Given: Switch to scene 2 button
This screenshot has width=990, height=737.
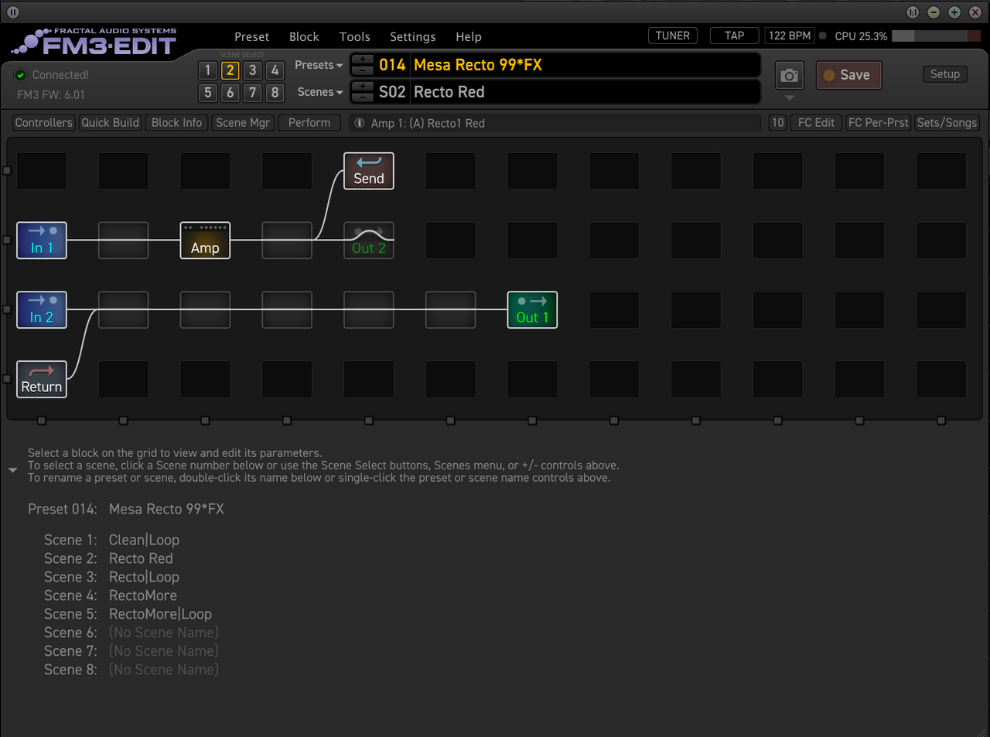Looking at the screenshot, I should click(230, 70).
